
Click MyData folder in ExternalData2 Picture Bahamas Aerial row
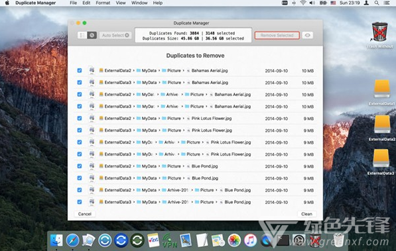[147, 71]
